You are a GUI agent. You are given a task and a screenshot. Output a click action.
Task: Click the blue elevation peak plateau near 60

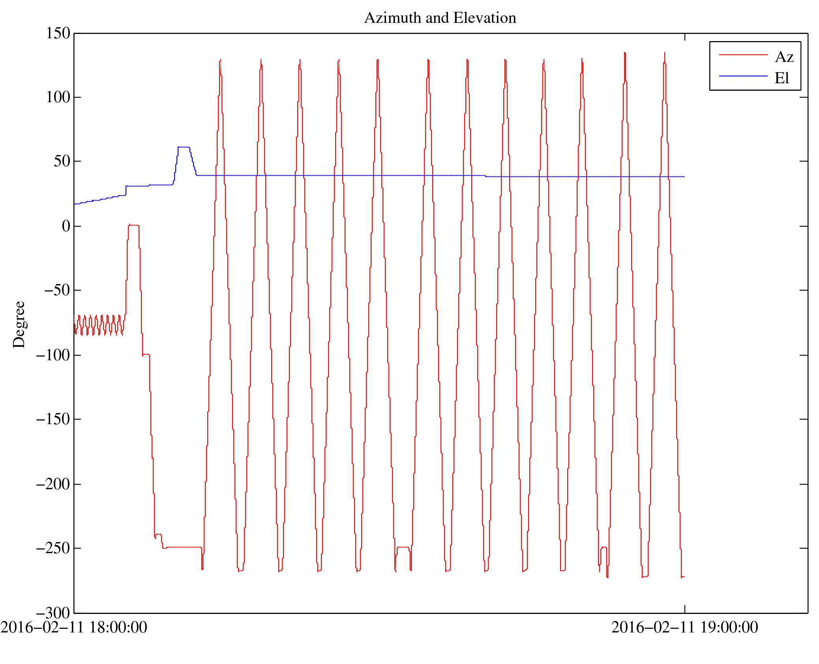coord(184,147)
